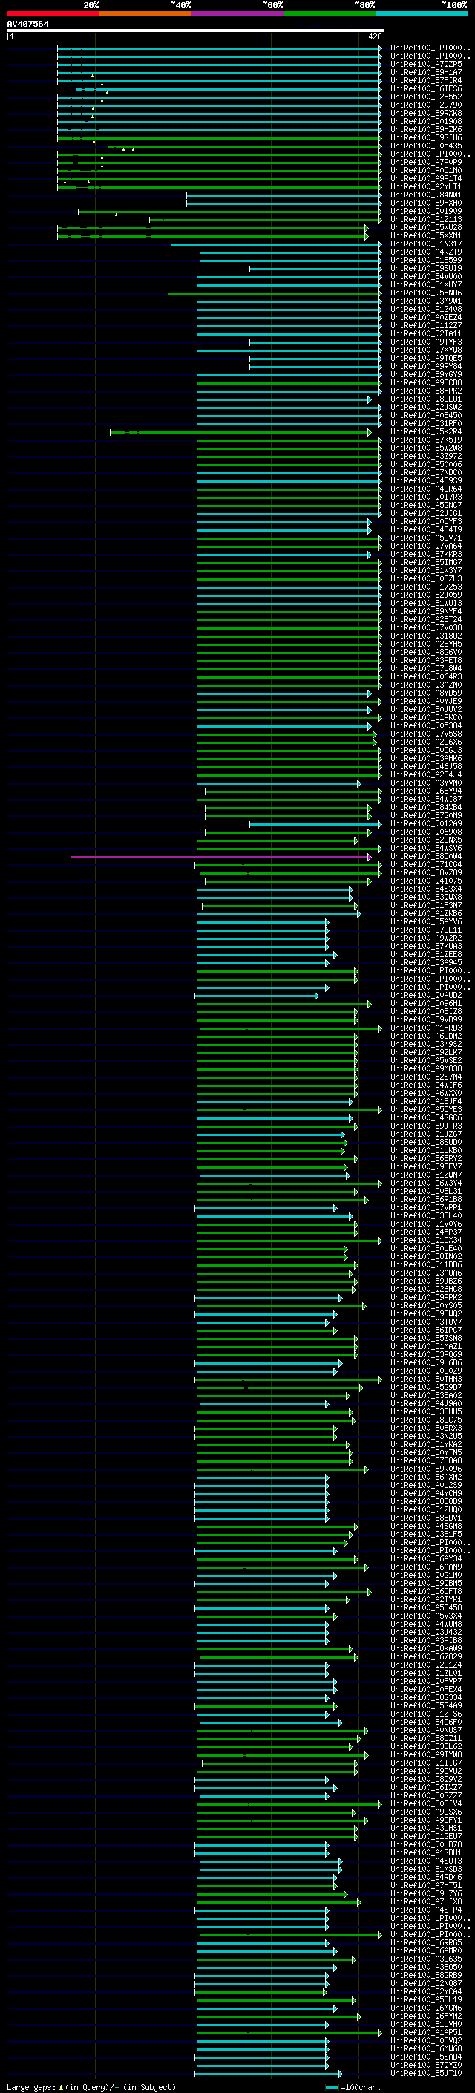Click the query name AV407564
The width and height of the screenshot is (475, 2093).
coord(27,25)
